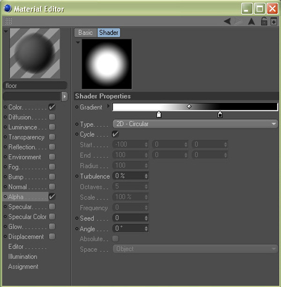Open the Assignment page

(23, 266)
